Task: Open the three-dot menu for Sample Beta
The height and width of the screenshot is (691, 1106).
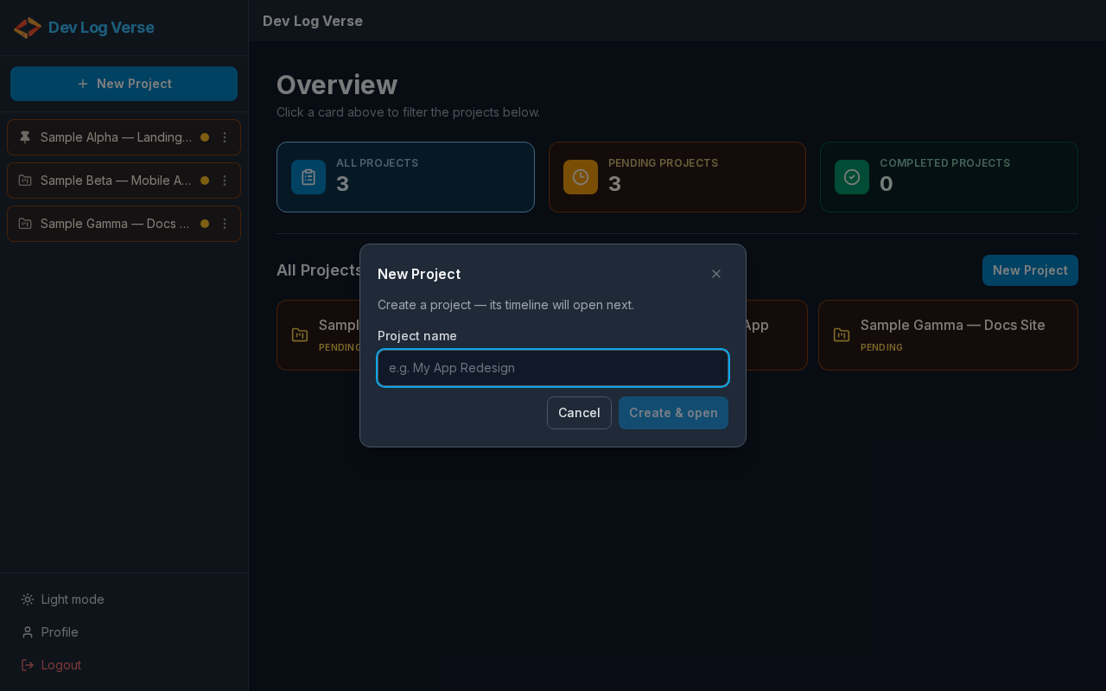Action: coord(225,181)
